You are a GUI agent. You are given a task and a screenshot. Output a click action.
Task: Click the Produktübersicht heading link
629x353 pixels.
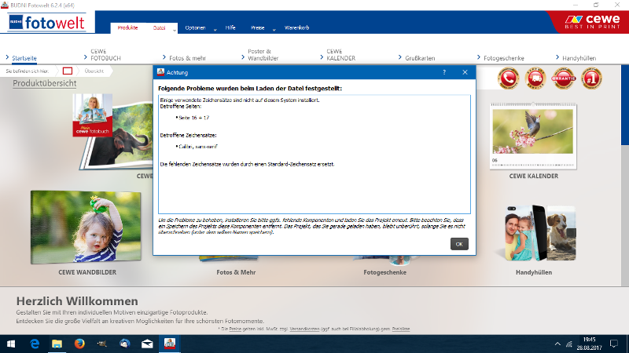pos(45,83)
